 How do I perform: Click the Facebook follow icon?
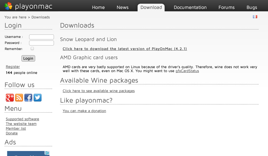pyautogui.click(x=28, y=98)
